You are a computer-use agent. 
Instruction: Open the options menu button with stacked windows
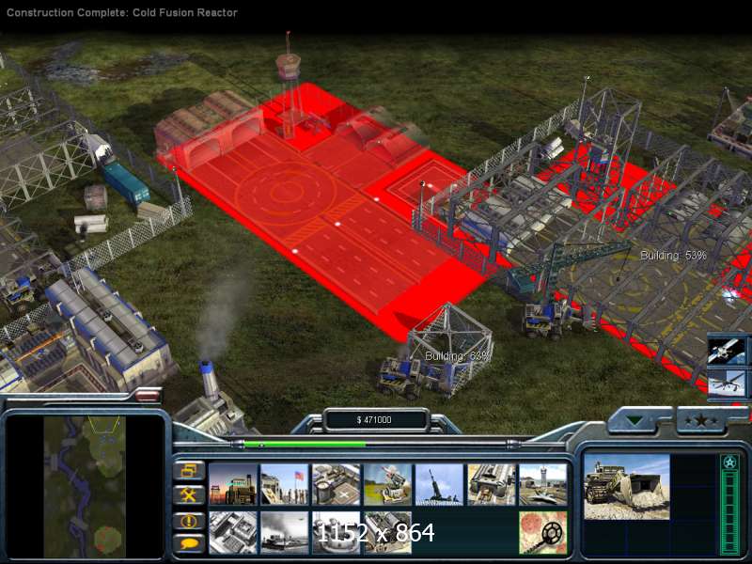pos(189,471)
